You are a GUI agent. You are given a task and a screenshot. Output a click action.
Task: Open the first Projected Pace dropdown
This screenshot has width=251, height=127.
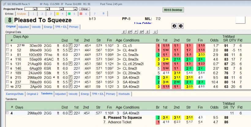35,9
